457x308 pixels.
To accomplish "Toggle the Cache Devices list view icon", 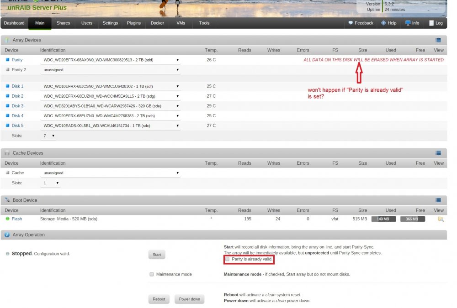I will pyautogui.click(x=438, y=153).
